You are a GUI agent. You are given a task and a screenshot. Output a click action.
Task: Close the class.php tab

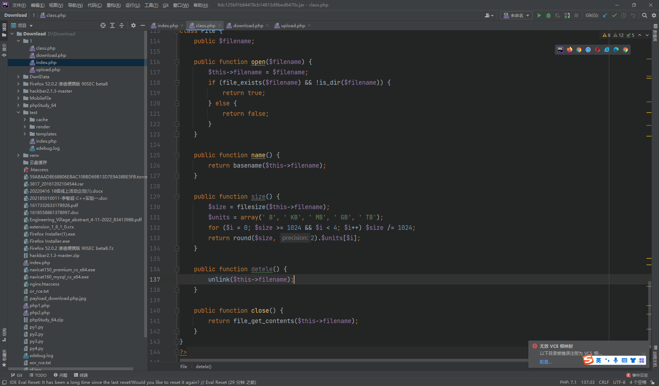(219, 25)
